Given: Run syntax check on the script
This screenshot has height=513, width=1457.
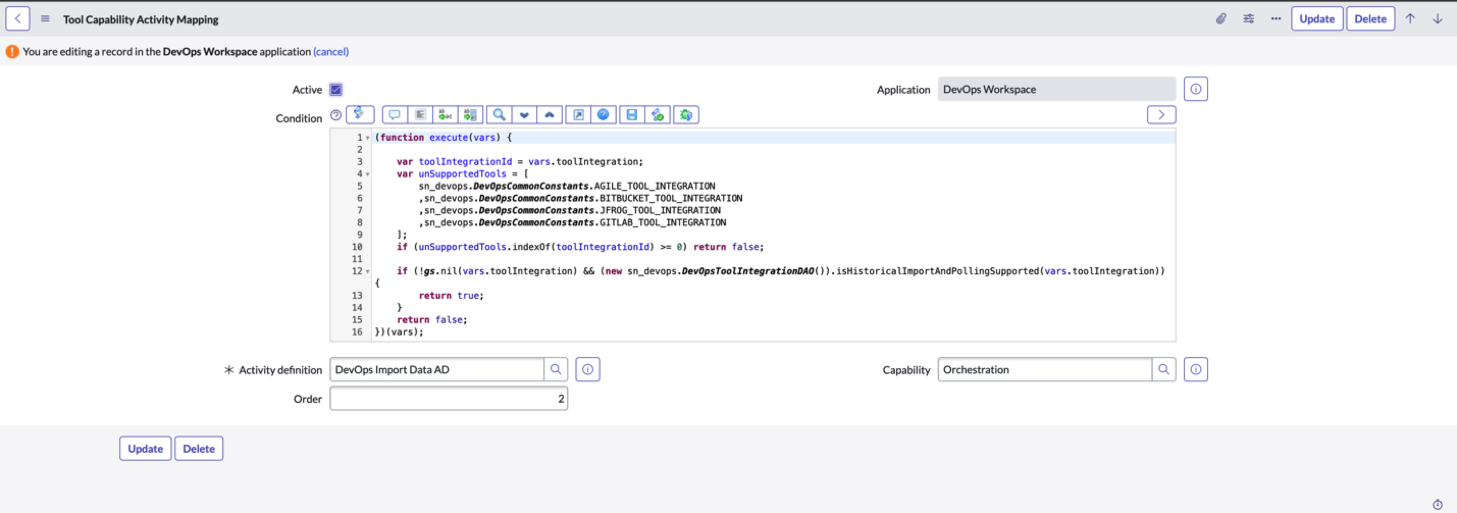Looking at the screenshot, I should [x=657, y=115].
